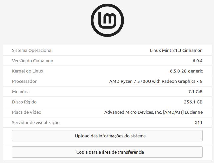Viewport: 214px width, 163px height.
Task: Click the Memória row label
Action: [21, 91]
